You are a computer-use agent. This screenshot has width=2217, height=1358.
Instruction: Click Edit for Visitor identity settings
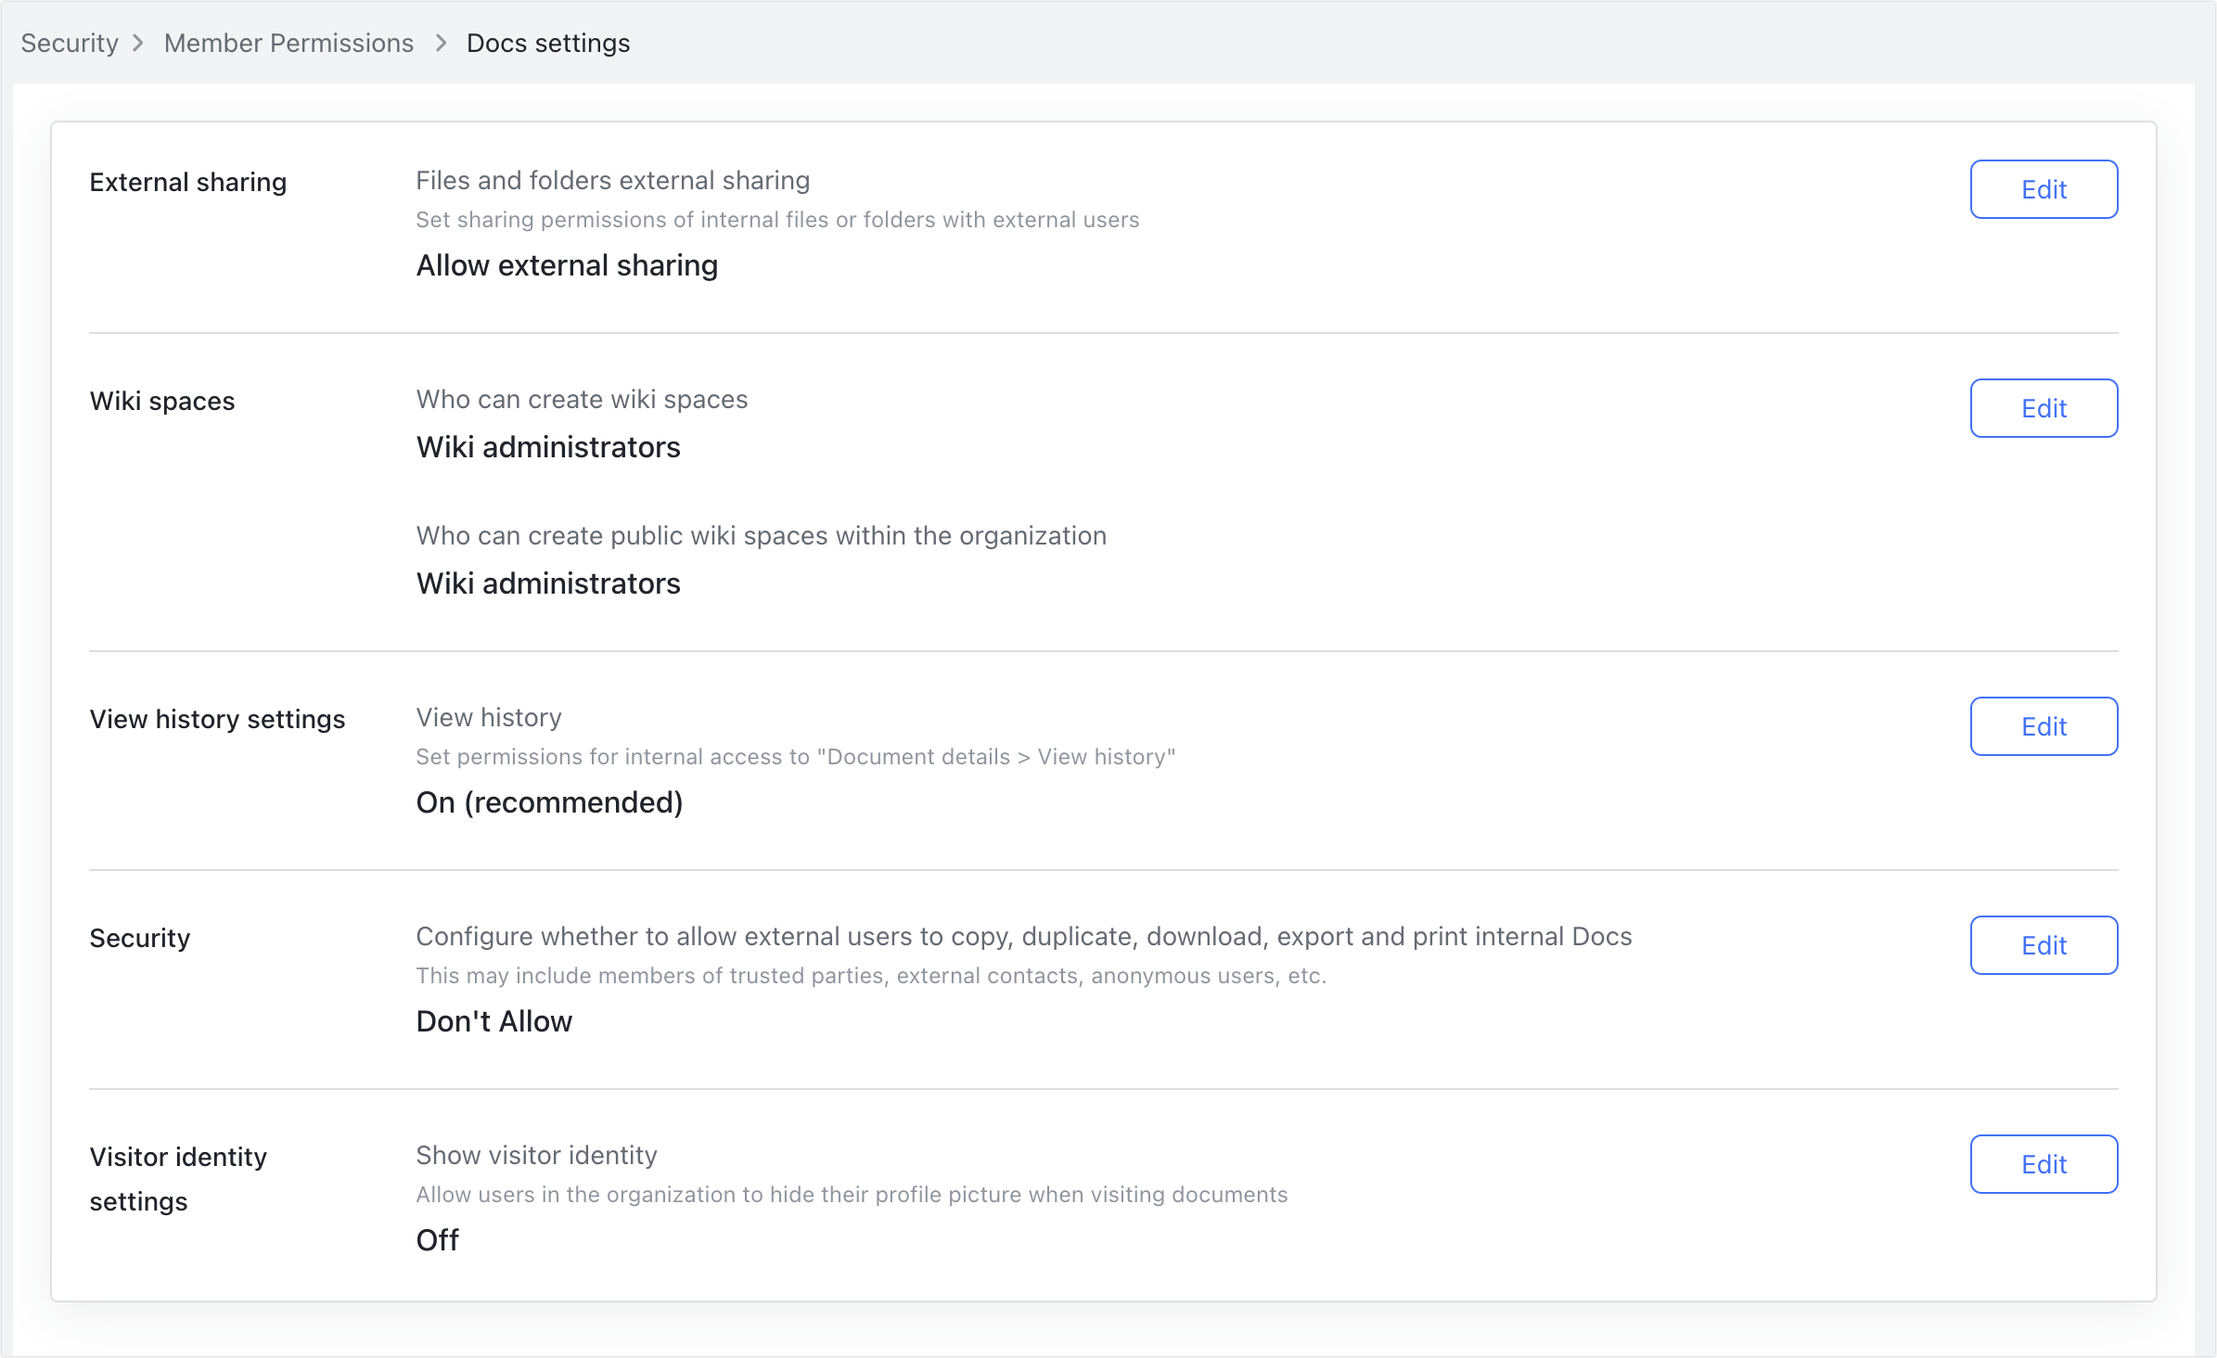2043,1164
